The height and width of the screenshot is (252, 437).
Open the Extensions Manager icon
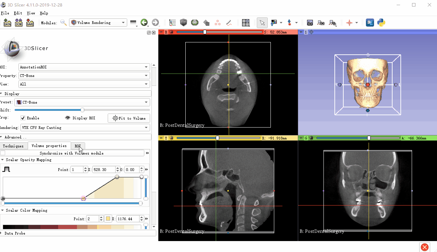pos(370,23)
